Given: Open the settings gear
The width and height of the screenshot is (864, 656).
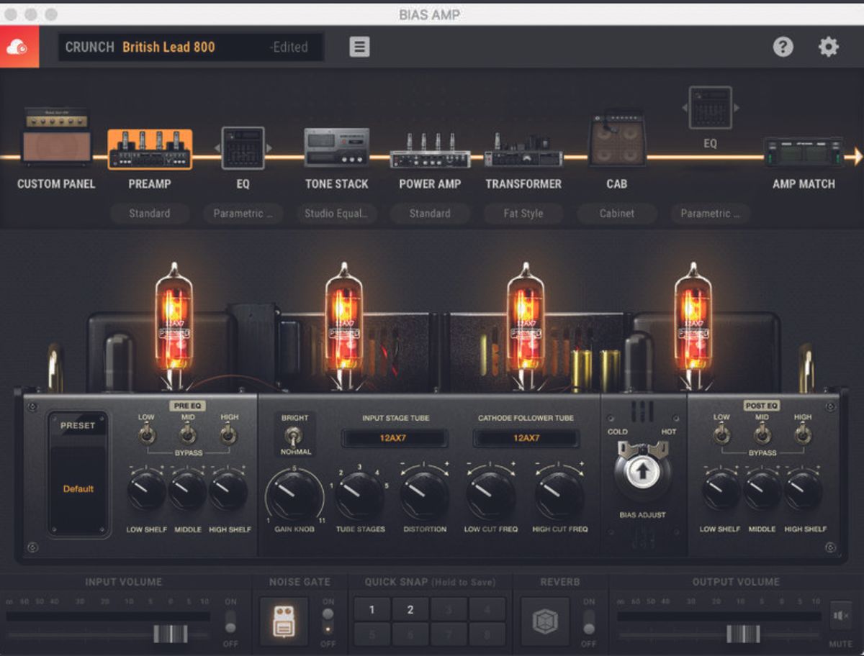Looking at the screenshot, I should point(829,46).
